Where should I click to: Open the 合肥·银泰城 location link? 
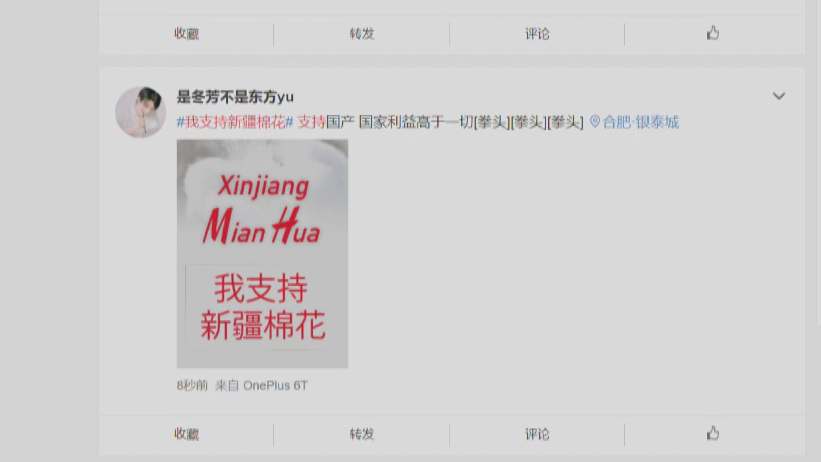(640, 122)
